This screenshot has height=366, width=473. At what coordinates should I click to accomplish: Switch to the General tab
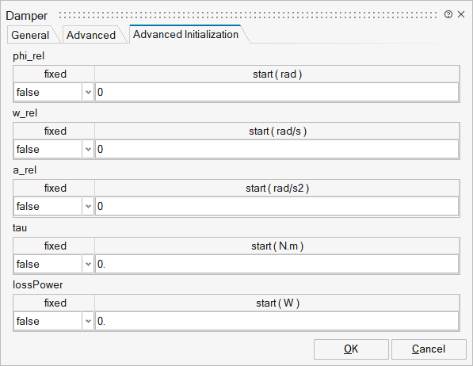click(x=30, y=35)
